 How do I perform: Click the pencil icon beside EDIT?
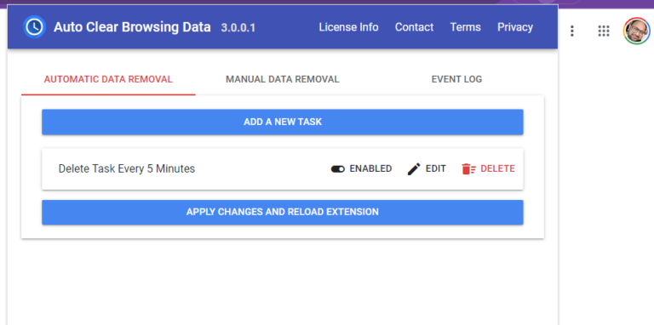click(414, 168)
